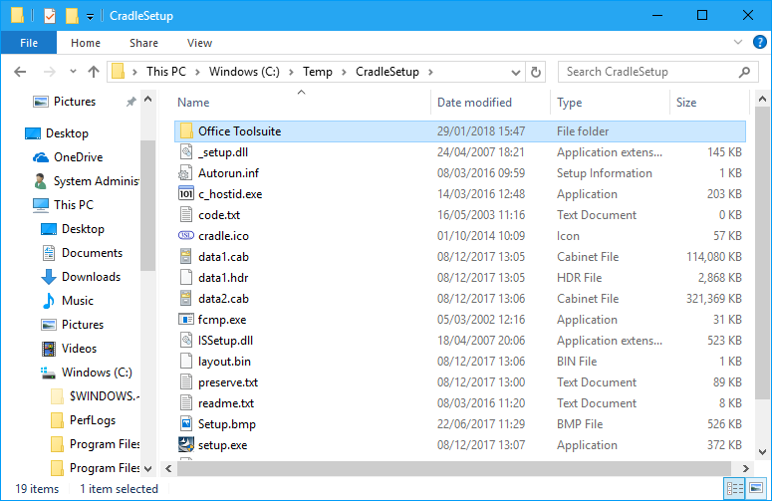Click the c_hostid.exe application icon
The height and width of the screenshot is (501, 772).
[x=186, y=194]
